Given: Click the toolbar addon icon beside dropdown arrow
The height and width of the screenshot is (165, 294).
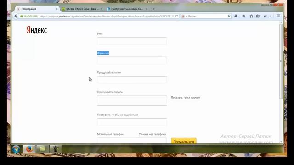Looking at the screenshot, I should [x=265, y=16].
